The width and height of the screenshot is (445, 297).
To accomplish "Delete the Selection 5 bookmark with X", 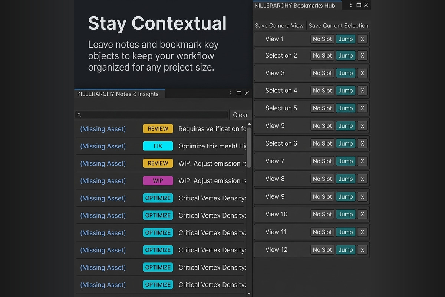I will (362, 108).
